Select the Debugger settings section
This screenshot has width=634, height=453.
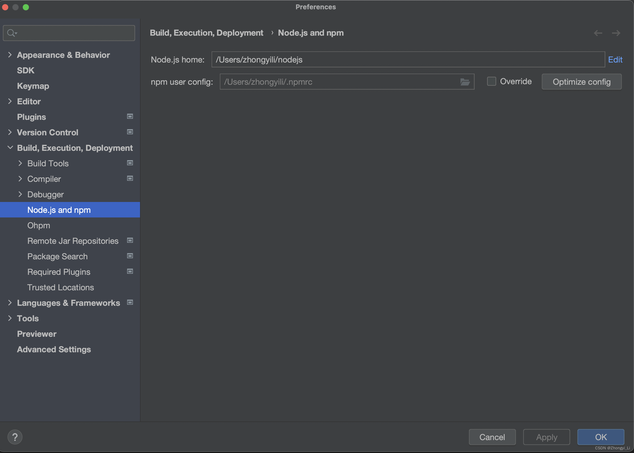click(x=45, y=194)
